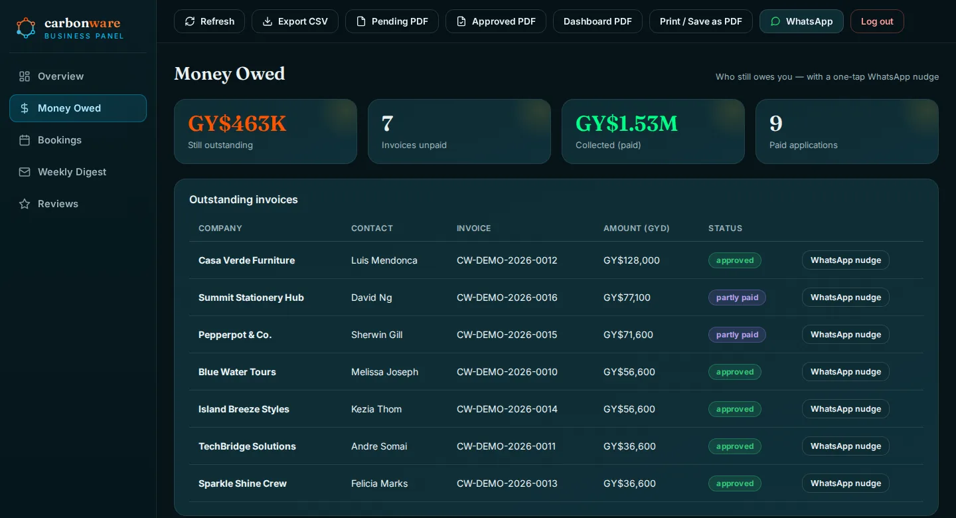Send WhatsApp nudge to Island Breeze Styles
Image resolution: width=956 pixels, height=518 pixels.
(x=846, y=409)
